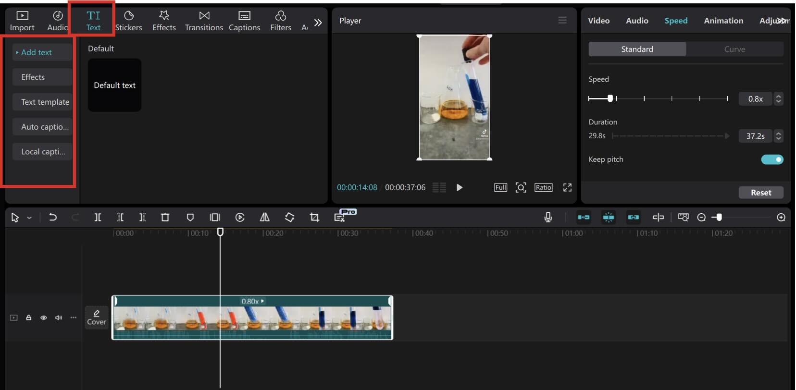Open the Transitions tab

pyautogui.click(x=204, y=22)
